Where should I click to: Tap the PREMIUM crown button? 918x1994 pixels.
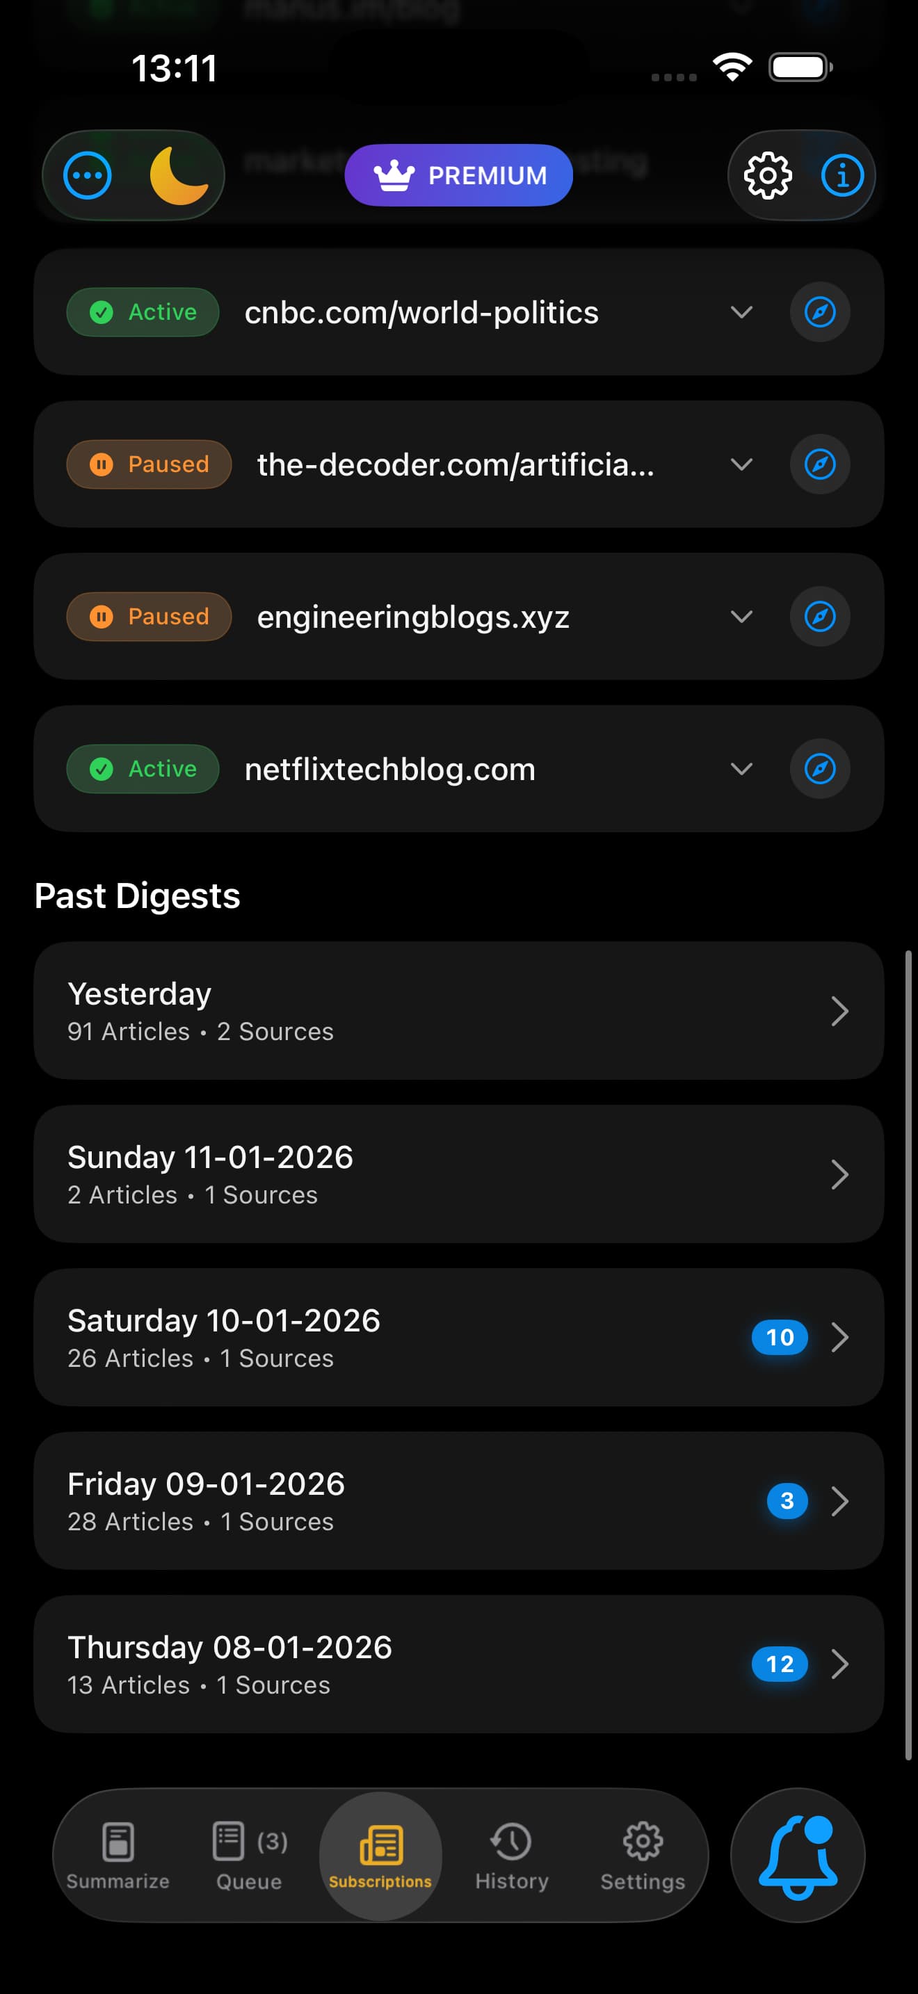point(459,176)
